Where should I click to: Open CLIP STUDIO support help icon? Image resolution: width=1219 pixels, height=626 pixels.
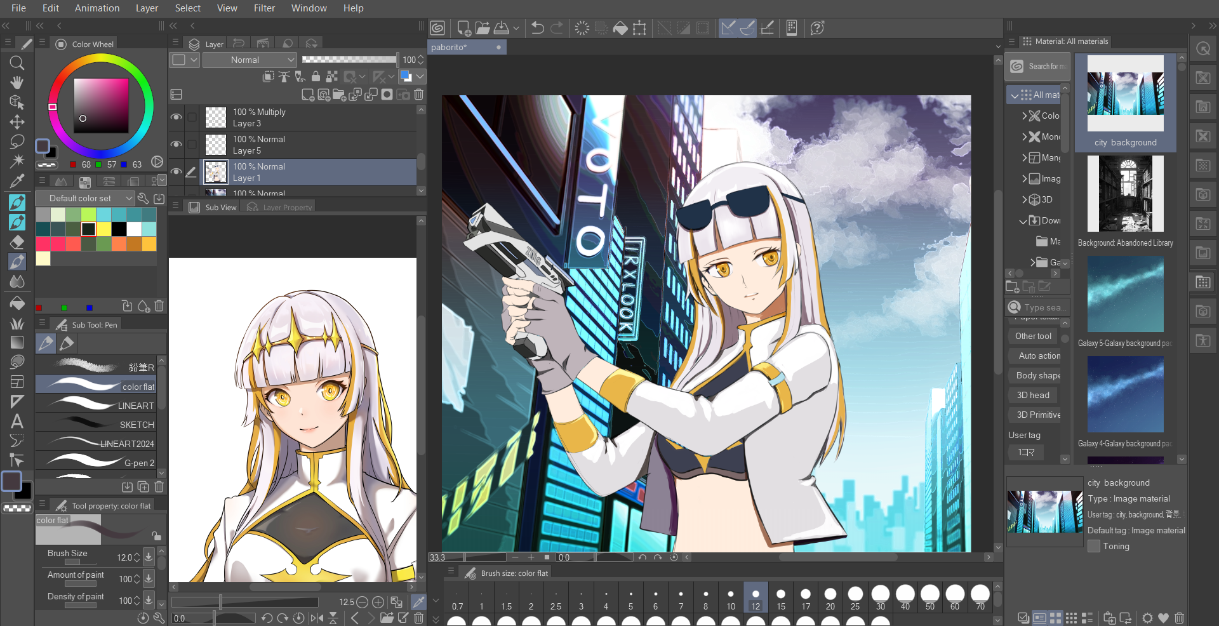[x=818, y=28]
